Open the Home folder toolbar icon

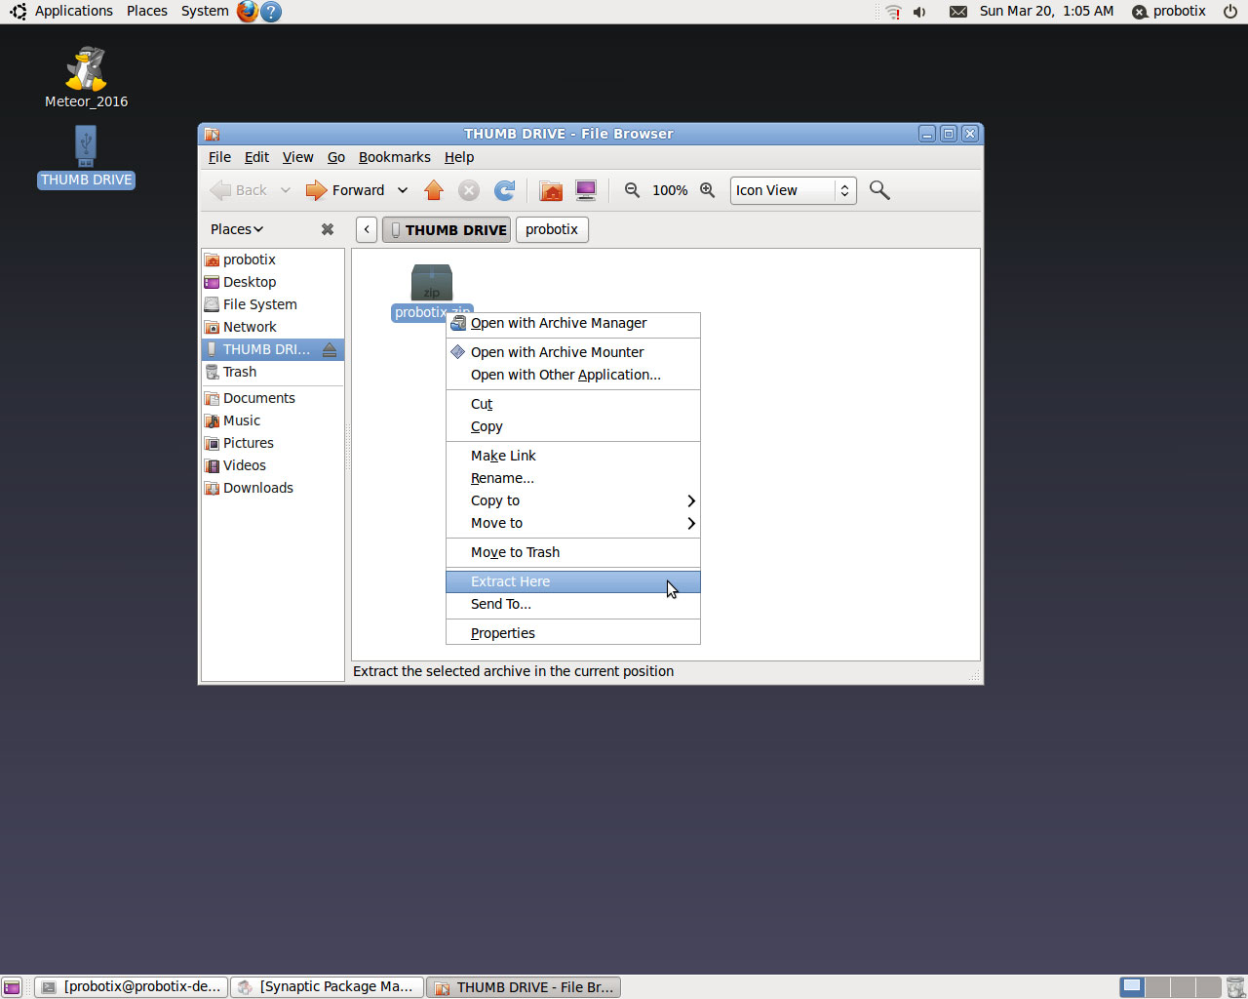click(x=551, y=190)
